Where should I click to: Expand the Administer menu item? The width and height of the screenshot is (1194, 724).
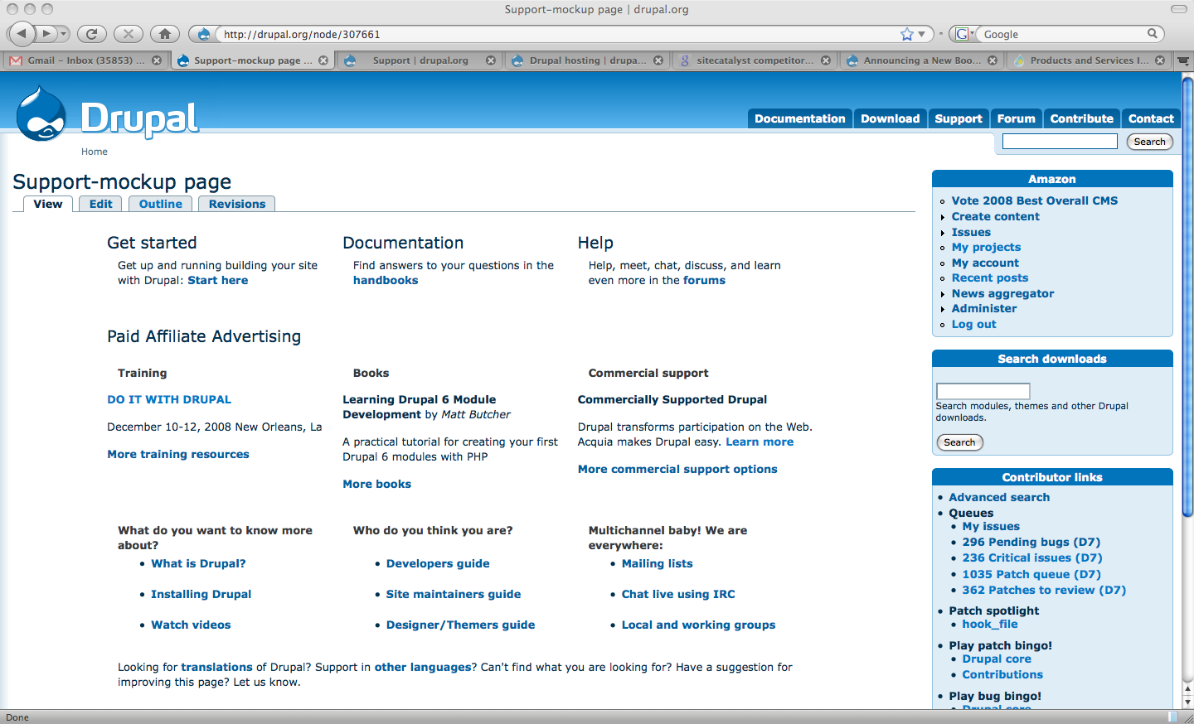(983, 308)
